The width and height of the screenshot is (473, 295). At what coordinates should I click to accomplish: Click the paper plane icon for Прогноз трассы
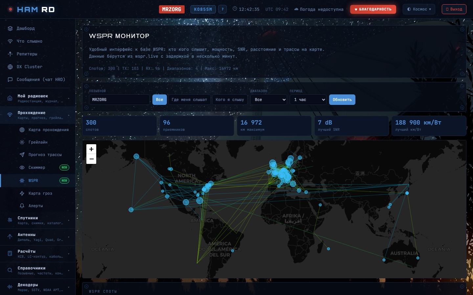click(x=22, y=155)
